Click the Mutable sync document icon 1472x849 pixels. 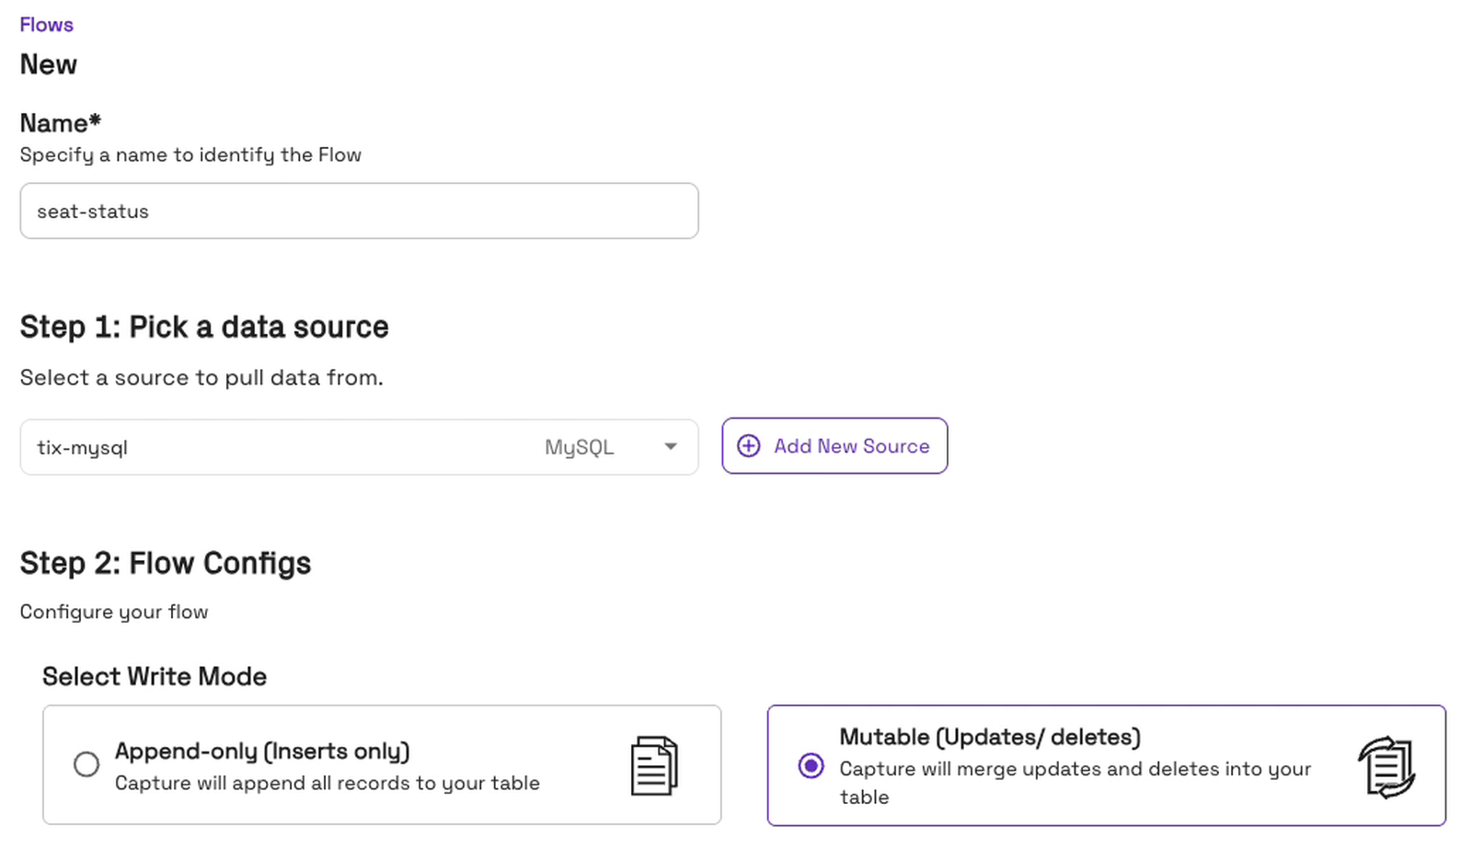pos(1386,766)
